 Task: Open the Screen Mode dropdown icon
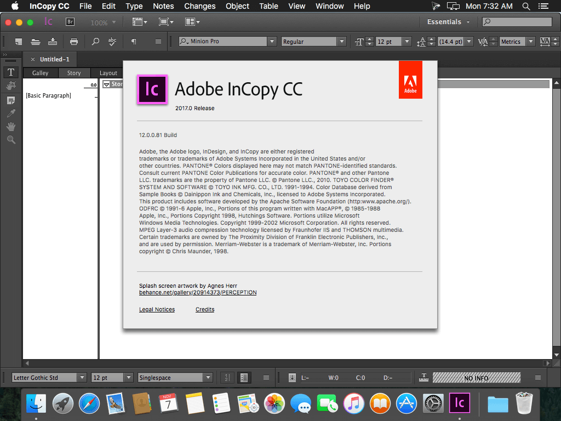(x=166, y=22)
